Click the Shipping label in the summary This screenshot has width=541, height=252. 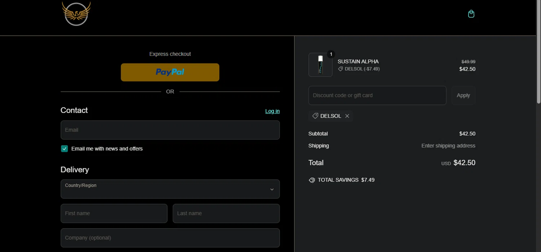pyautogui.click(x=319, y=146)
